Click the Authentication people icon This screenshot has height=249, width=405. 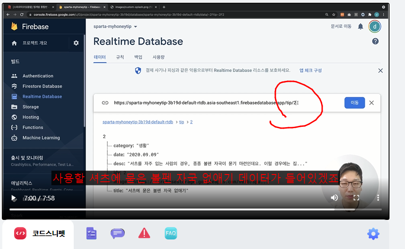click(x=14, y=76)
